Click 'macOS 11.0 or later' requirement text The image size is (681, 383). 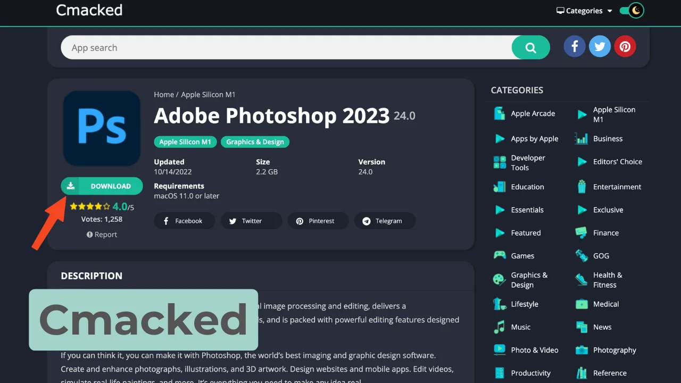point(187,196)
